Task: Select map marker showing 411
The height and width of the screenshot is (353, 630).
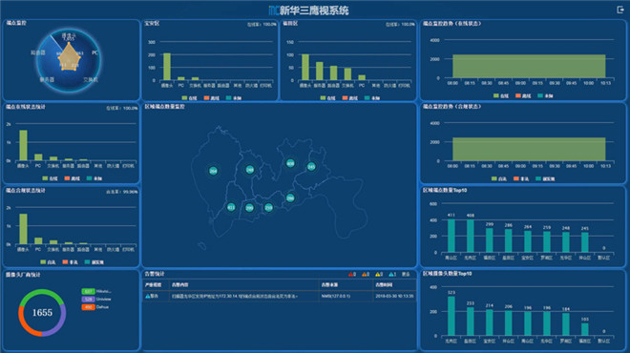Action: 231,207
